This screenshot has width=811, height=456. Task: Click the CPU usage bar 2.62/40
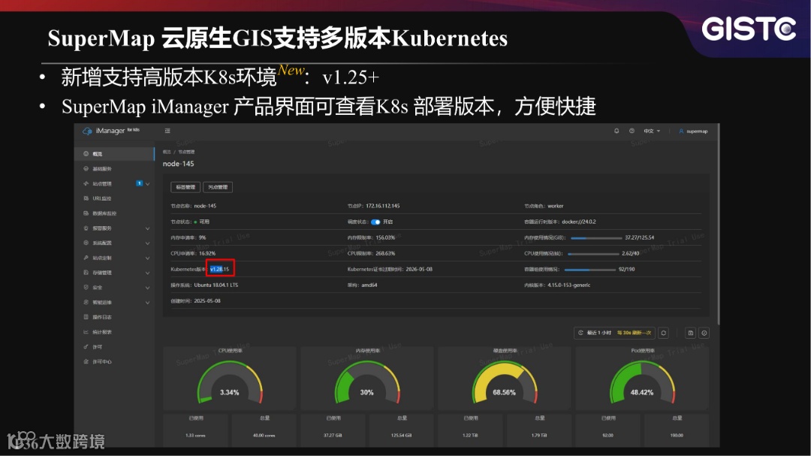(593, 254)
